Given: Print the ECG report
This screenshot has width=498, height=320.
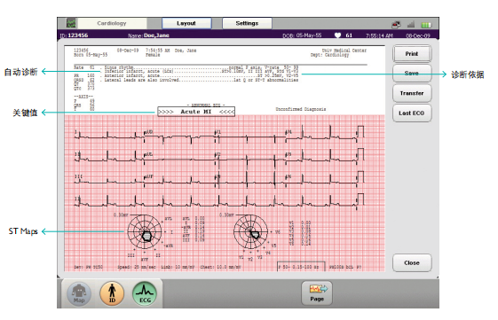Looking at the screenshot, I should pyautogui.click(x=412, y=53).
